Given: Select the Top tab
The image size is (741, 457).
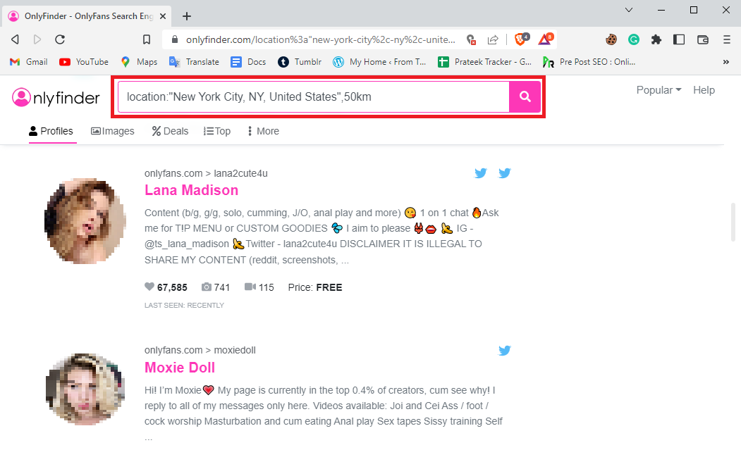Looking at the screenshot, I should click(216, 130).
